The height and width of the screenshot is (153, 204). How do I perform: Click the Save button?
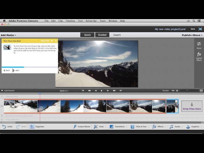tap(193, 29)
